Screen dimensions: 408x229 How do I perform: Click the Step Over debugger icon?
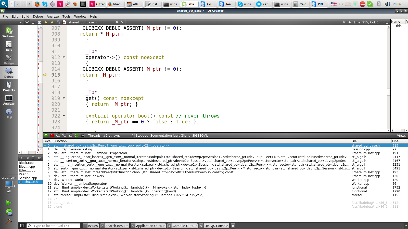pos(58,135)
